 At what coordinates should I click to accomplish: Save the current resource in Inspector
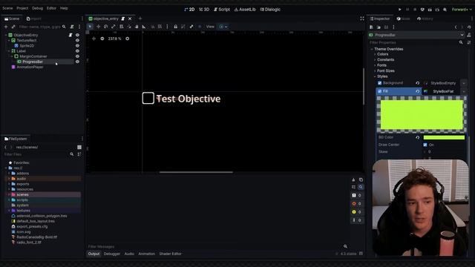click(386, 27)
